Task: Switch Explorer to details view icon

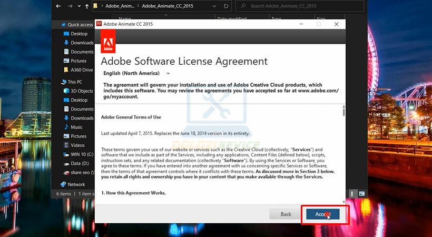Action: 352,193
